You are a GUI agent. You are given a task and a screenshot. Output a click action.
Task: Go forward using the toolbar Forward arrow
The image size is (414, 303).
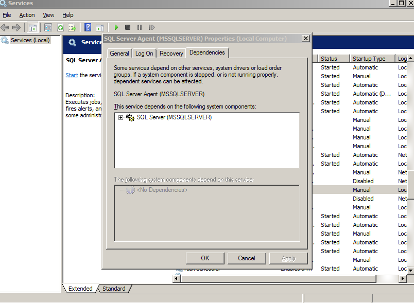(x=16, y=27)
